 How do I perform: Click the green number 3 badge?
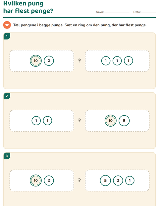[7, 156]
